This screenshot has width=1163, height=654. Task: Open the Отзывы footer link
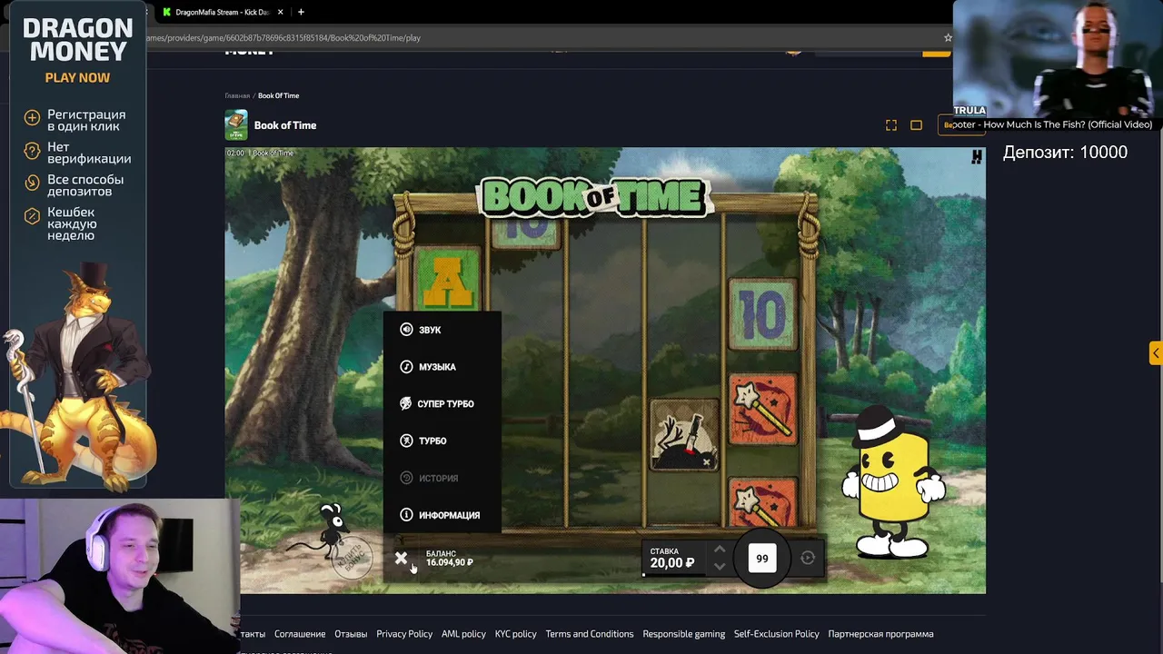(x=351, y=634)
